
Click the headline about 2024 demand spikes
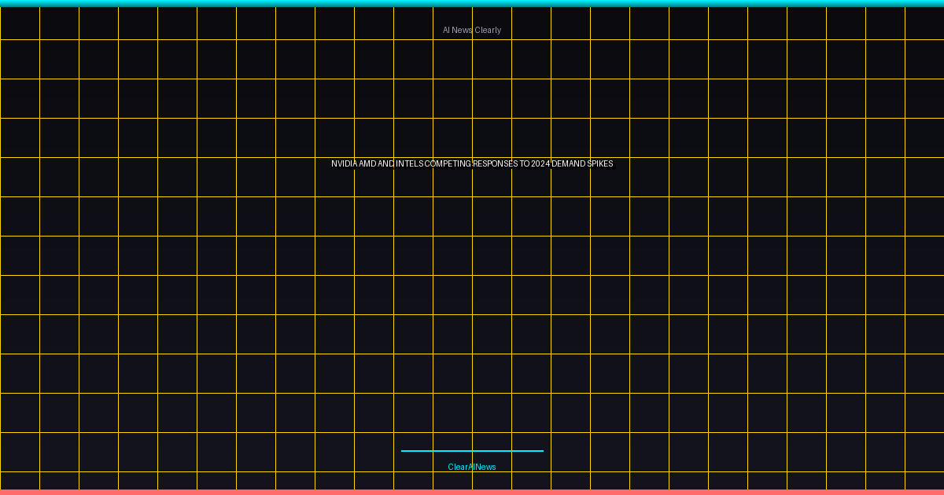pos(472,163)
